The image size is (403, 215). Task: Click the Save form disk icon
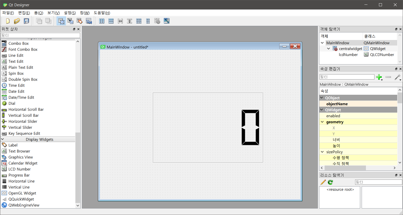[x=26, y=21]
